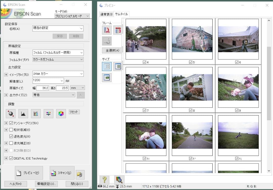Open the image adjustment sliders icon

[48, 114]
